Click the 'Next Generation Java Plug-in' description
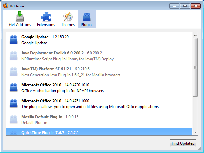The height and width of the screenshot is (153, 204). pyautogui.click(x=71, y=75)
